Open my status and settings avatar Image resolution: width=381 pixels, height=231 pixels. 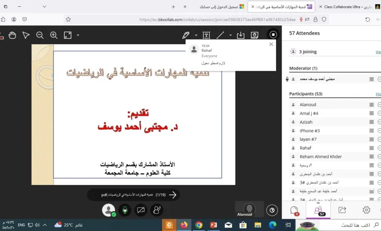click(x=108, y=210)
